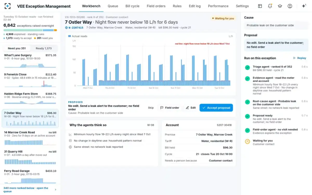This screenshot has height=195, width=312.
Task: Click the Probable leak cause box
Action: coord(276,25)
